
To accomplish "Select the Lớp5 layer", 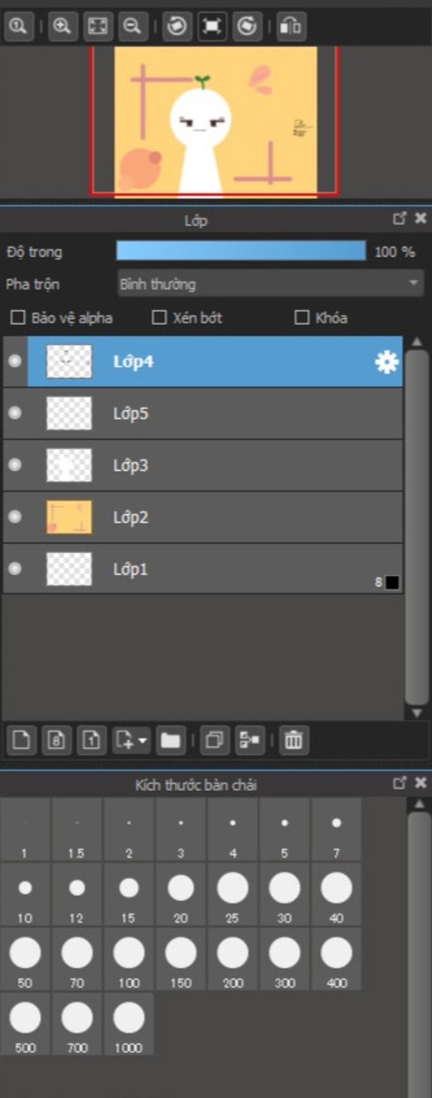I will [x=213, y=414].
